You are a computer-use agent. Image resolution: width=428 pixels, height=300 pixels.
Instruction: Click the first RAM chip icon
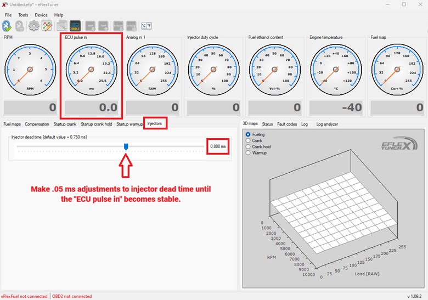coord(91,26)
